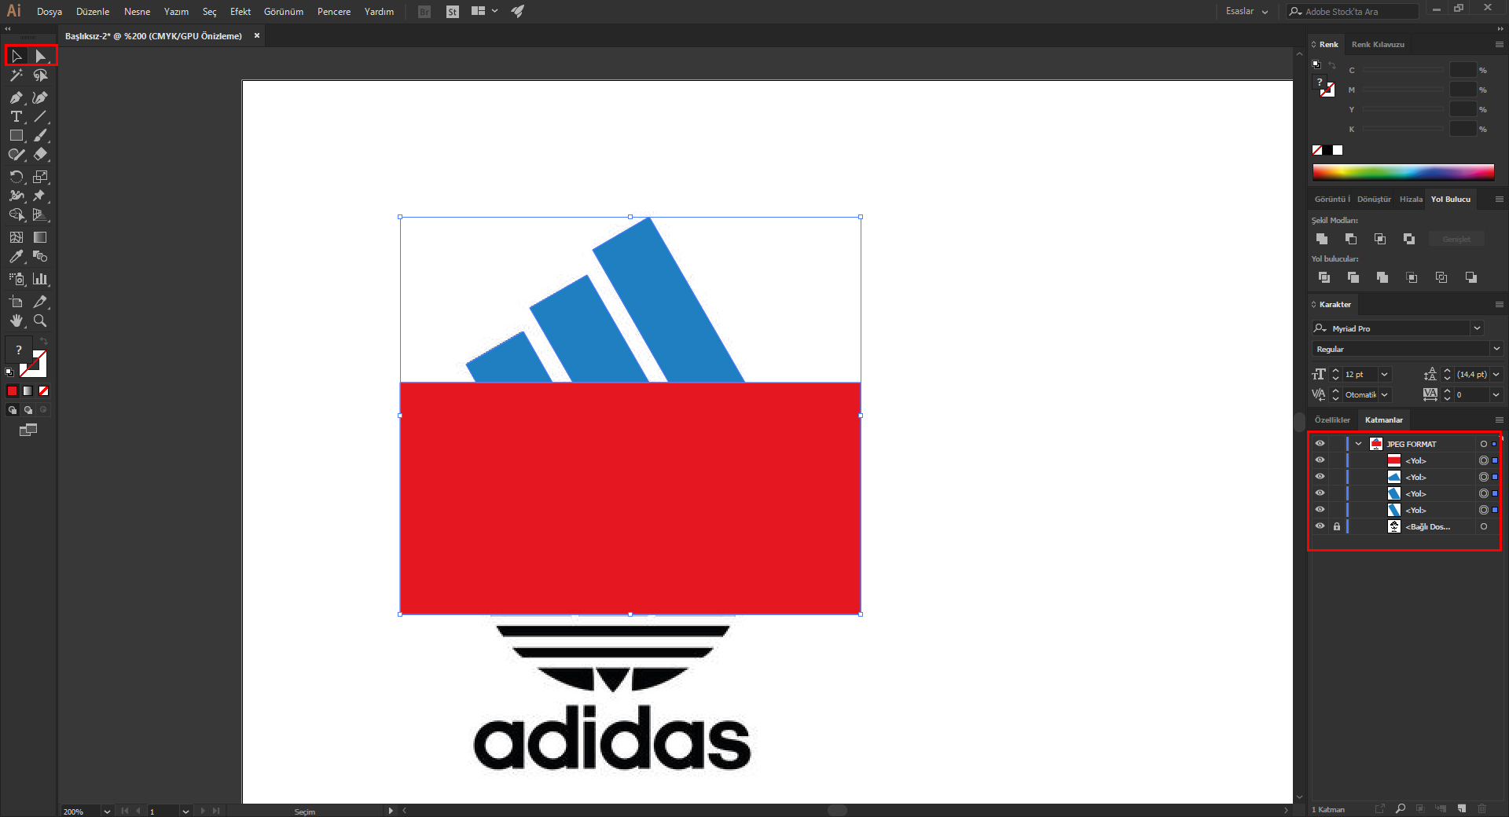The height and width of the screenshot is (817, 1509).
Task: Select the Hand tool
Action: [x=16, y=321]
